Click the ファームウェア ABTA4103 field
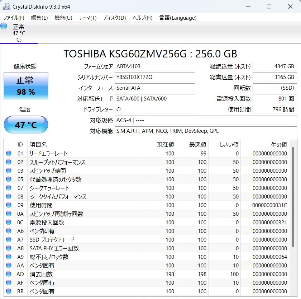This screenshot has height=299, width=301. pyautogui.click(x=155, y=66)
